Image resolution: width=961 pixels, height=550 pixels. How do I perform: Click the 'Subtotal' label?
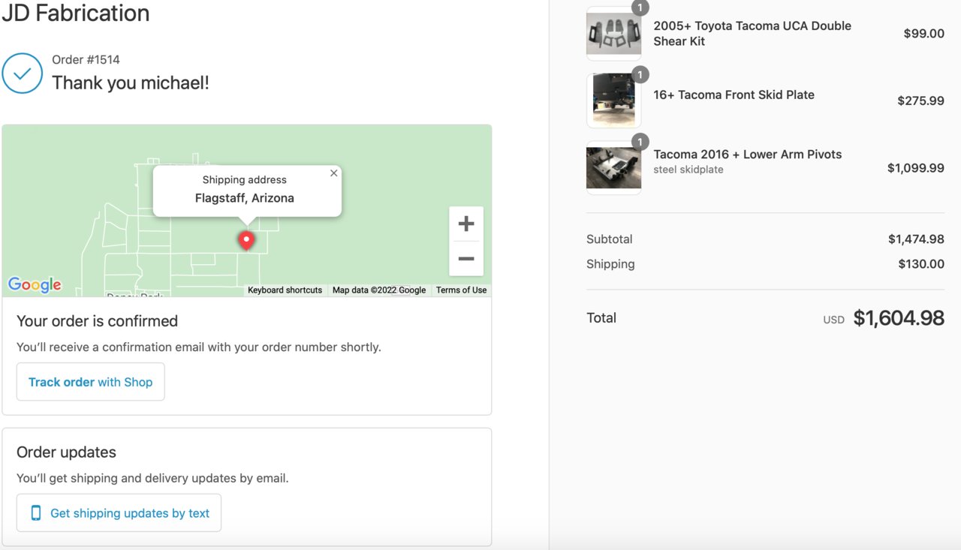click(x=610, y=239)
